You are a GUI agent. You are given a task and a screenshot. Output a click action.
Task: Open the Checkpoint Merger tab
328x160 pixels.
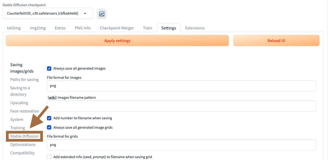[x=117, y=28]
